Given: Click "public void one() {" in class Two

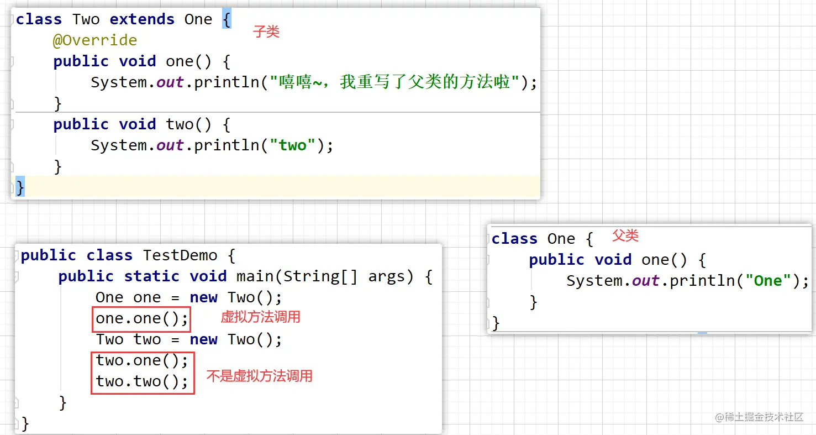Looking at the screenshot, I should (141, 61).
